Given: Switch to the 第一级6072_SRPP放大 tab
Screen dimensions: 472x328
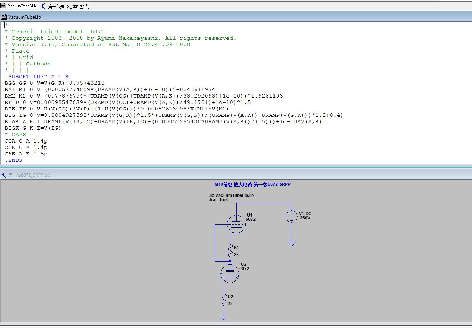Looking at the screenshot, I should click(65, 6).
